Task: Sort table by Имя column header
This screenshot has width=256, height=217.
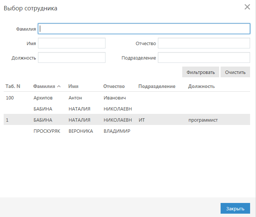Action: tap(73, 86)
